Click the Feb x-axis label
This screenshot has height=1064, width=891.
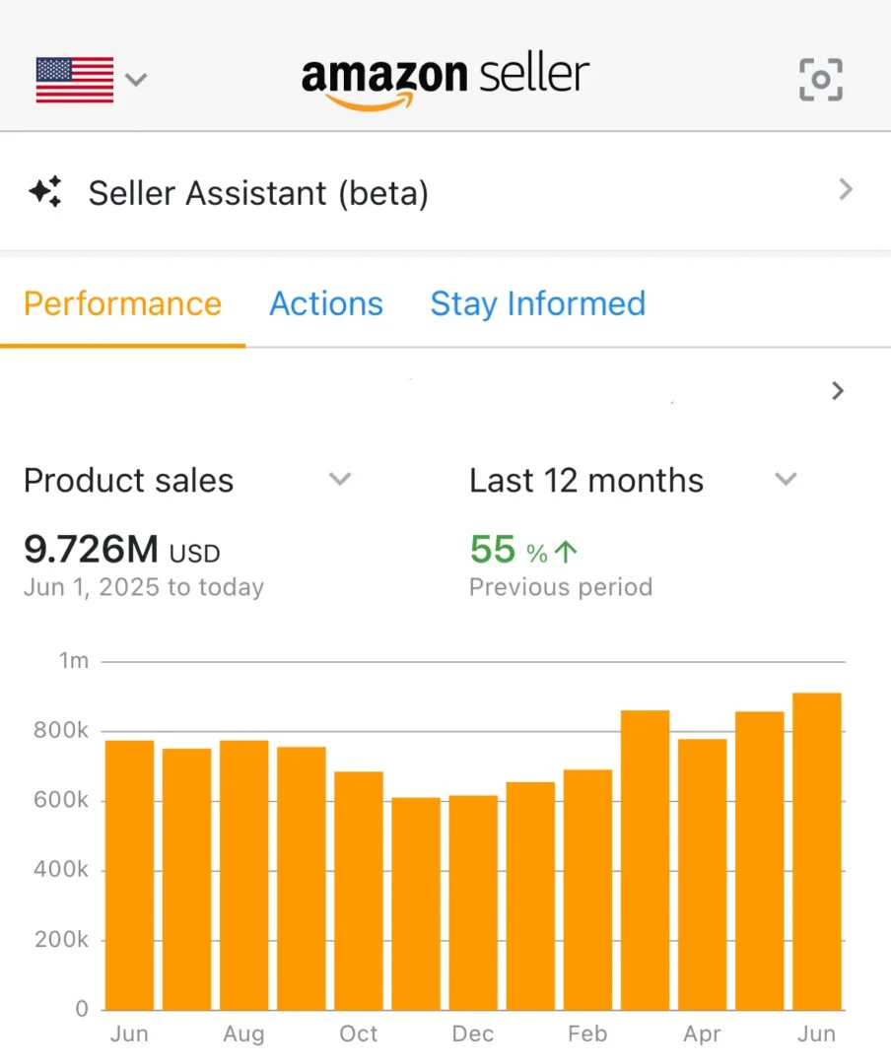[x=587, y=1033]
